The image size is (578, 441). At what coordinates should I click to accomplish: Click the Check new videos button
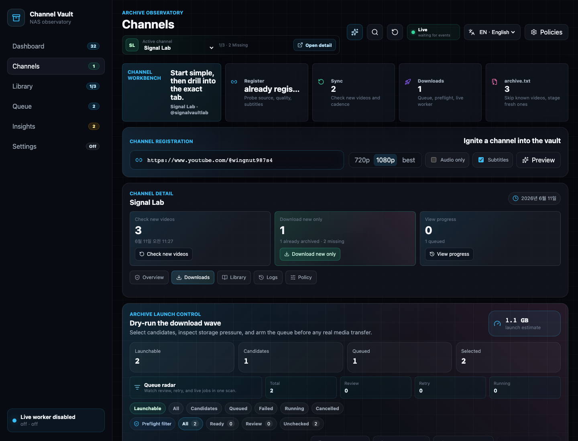(x=164, y=254)
